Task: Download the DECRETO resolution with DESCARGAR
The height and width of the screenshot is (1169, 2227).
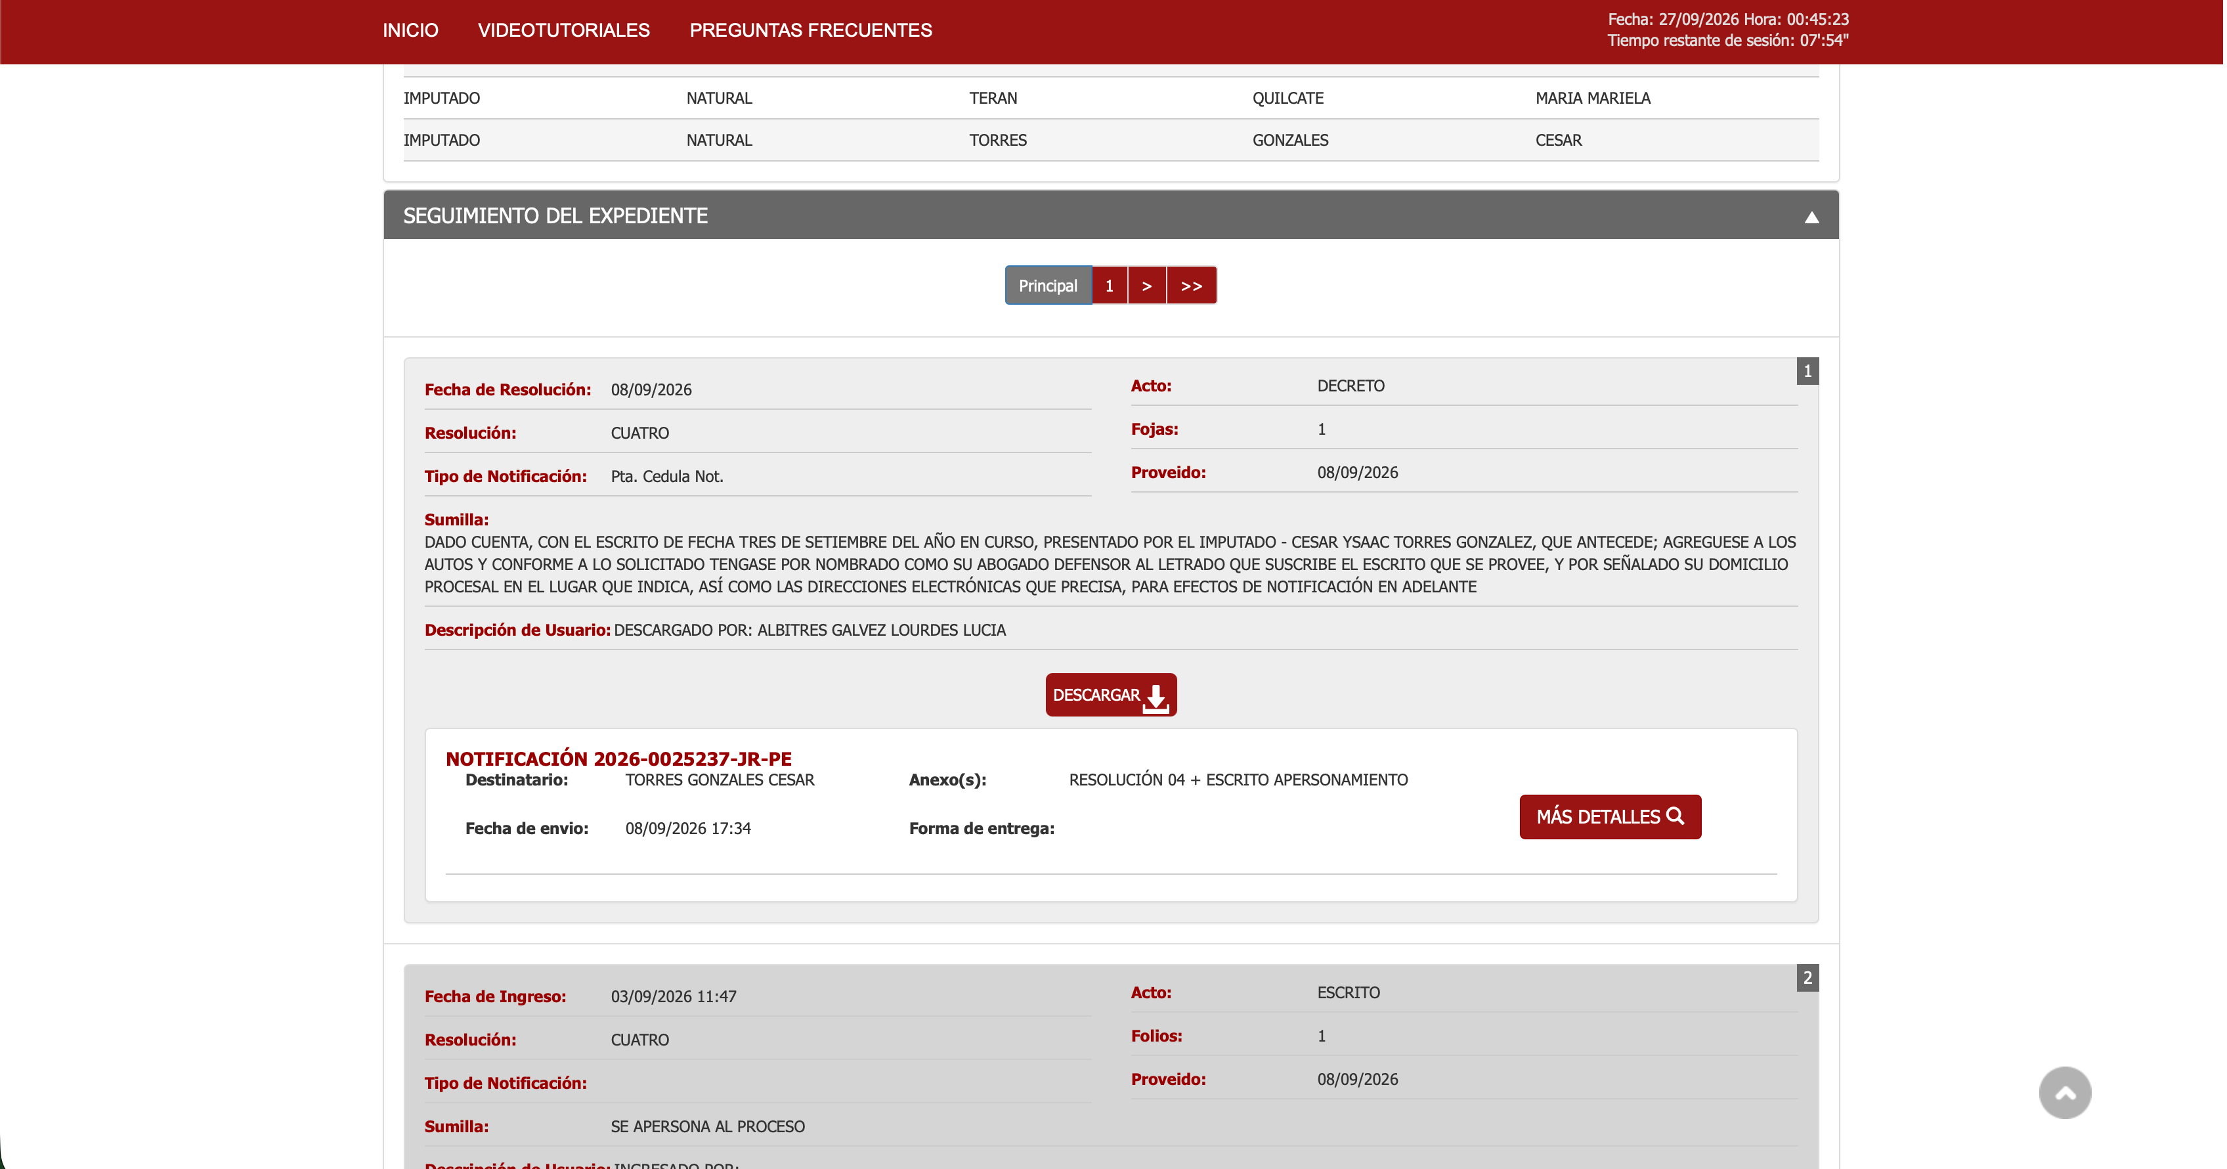Action: (x=1111, y=695)
